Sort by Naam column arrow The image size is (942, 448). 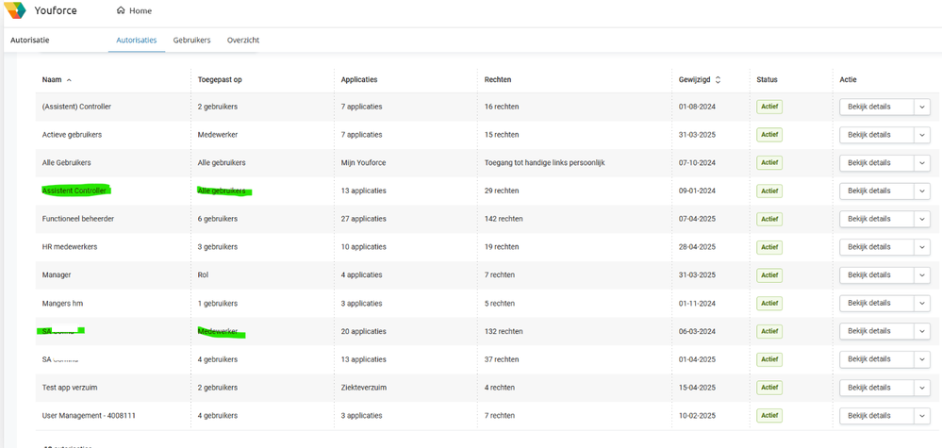click(x=69, y=80)
